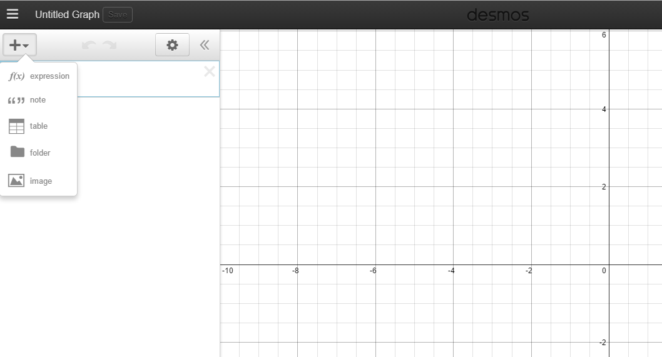Toggle the Add Item plus dropdown

coord(19,45)
